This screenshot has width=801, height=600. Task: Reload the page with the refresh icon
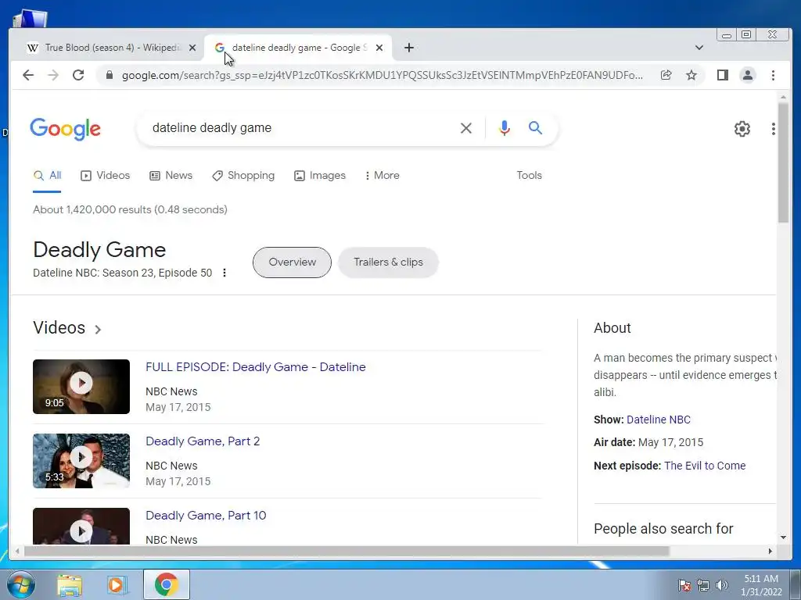pos(78,76)
